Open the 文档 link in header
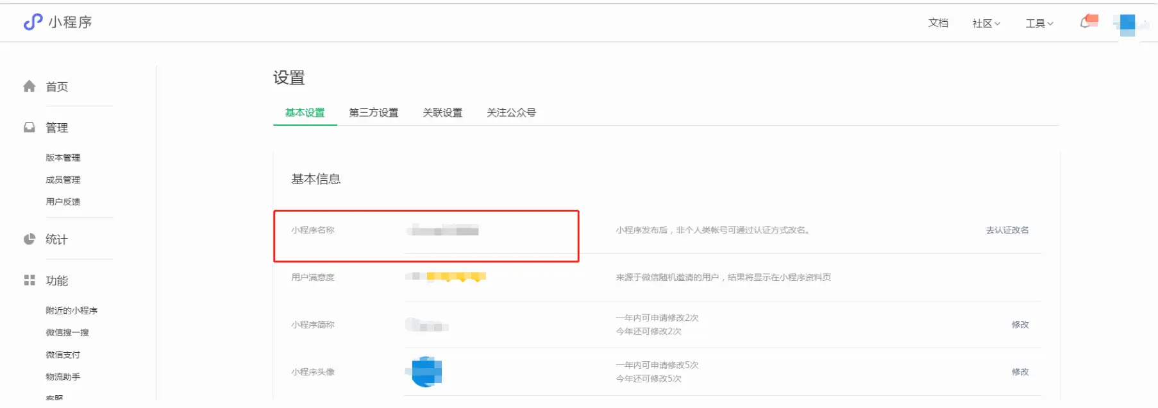The height and width of the screenshot is (408, 1158). tap(937, 23)
